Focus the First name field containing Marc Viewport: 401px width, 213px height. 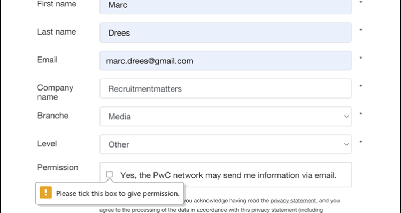tap(225, 6)
